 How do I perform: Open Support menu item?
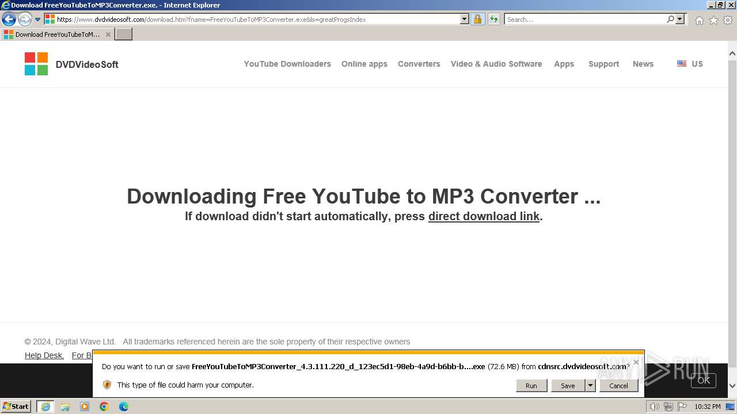(x=604, y=64)
